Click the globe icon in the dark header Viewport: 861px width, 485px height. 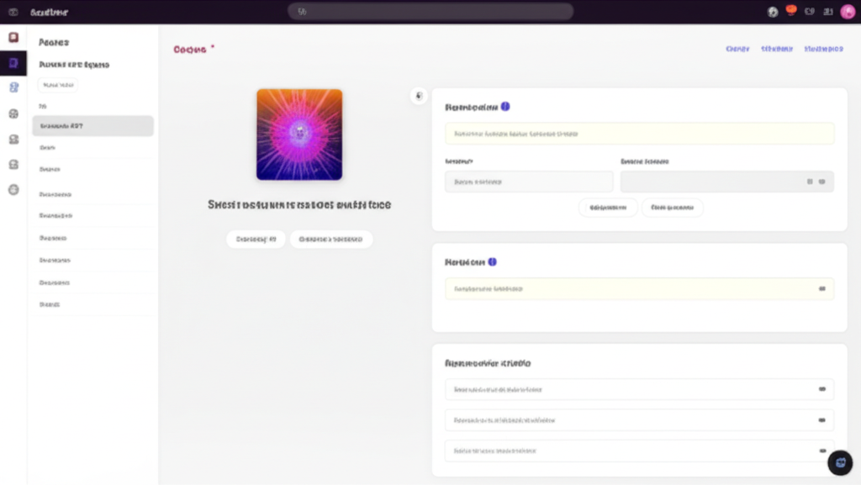(773, 12)
